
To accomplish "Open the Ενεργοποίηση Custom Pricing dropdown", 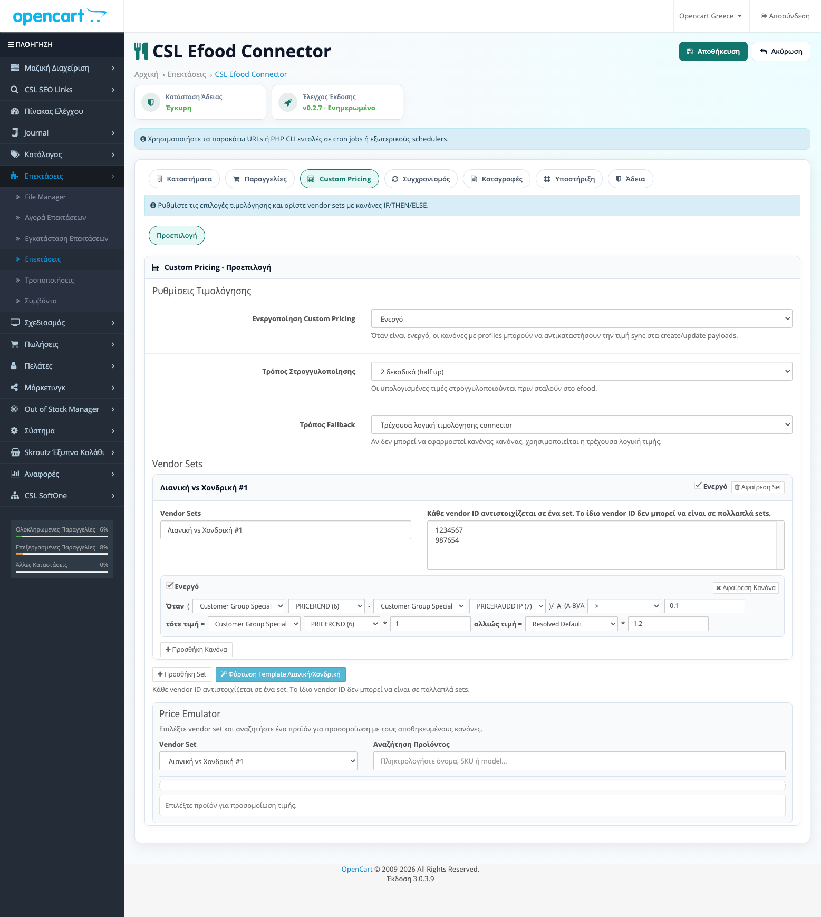I will pyautogui.click(x=582, y=319).
